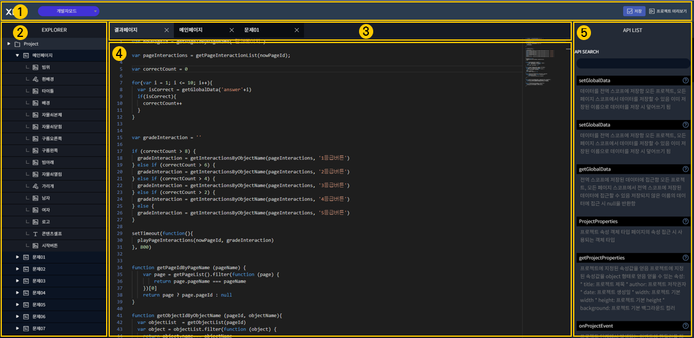Click the help icon beside getGlobalData
This screenshot has height=338, width=694.
coord(685,169)
